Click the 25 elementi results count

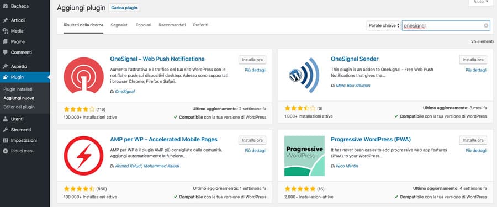482,41
